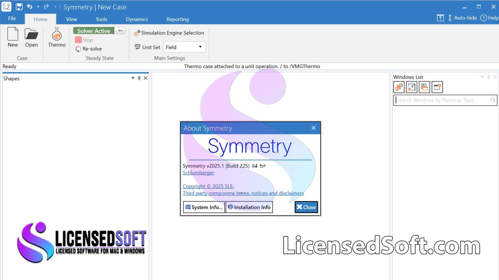Switch to the View ribbon tab
The height and width of the screenshot is (280, 499).
[x=71, y=19]
